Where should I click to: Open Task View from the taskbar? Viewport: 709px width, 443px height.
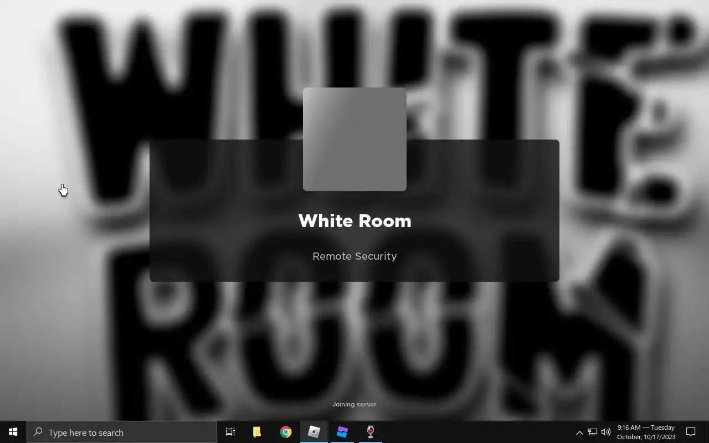point(230,432)
